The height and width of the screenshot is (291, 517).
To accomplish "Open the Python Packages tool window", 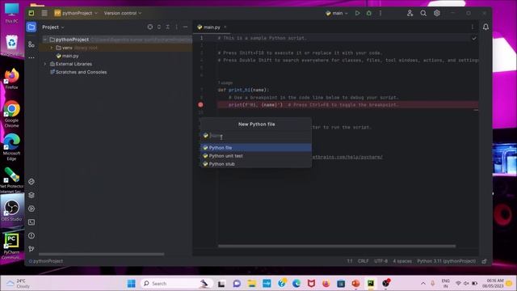I will (x=32, y=181).
